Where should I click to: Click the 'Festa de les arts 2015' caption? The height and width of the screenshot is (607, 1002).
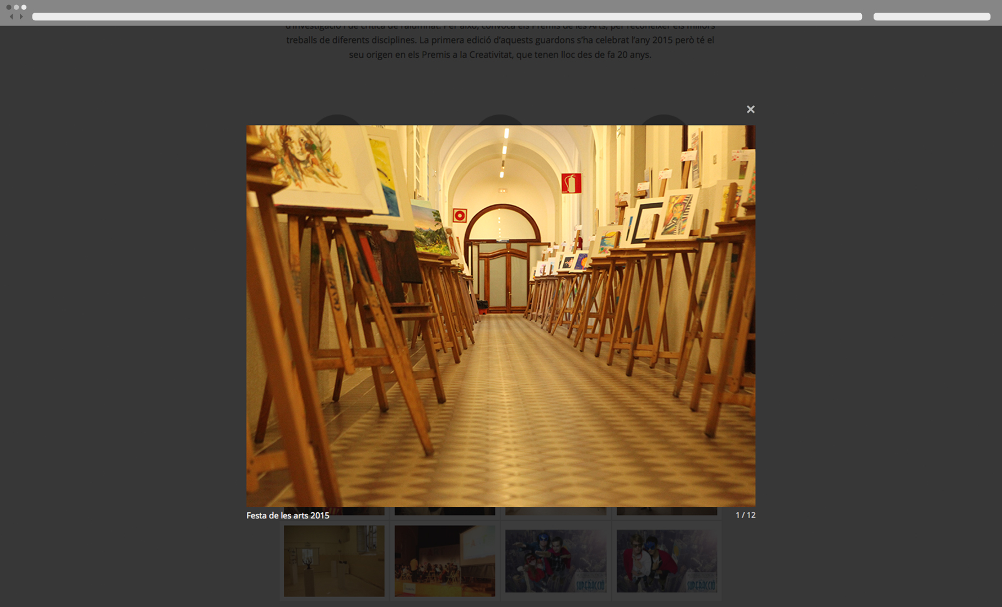(x=288, y=516)
